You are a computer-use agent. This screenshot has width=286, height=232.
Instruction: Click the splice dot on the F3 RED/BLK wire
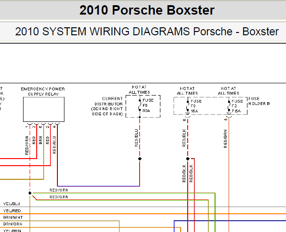(x=188, y=159)
